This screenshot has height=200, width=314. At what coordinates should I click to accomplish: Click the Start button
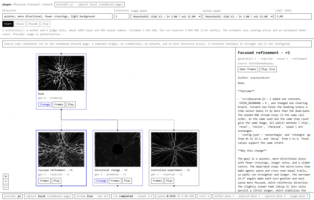(8, 24)
